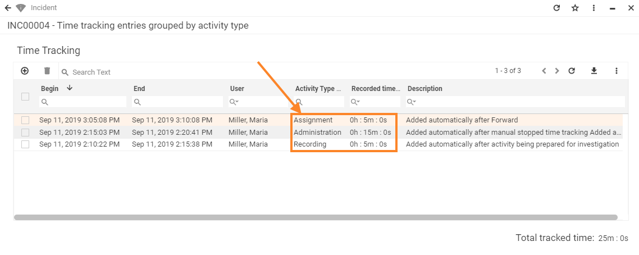Open the Description column filter dropdown
This screenshot has width=639, height=255.
tap(412, 102)
